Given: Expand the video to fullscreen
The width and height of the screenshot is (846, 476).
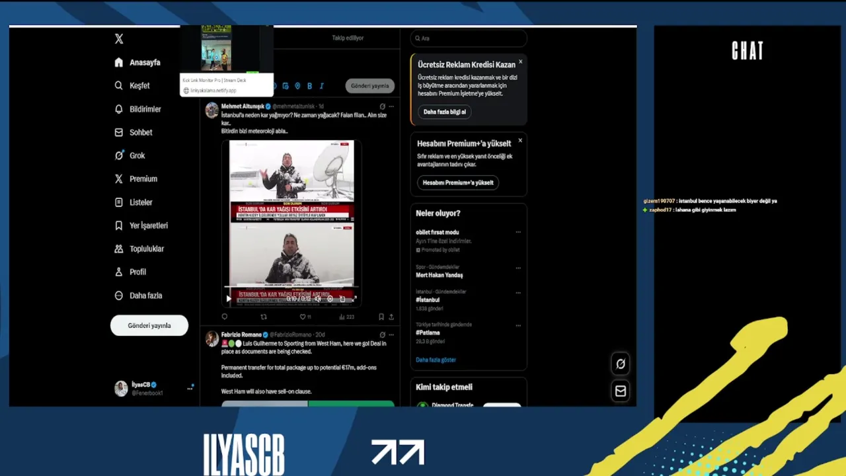Looking at the screenshot, I should (354, 299).
